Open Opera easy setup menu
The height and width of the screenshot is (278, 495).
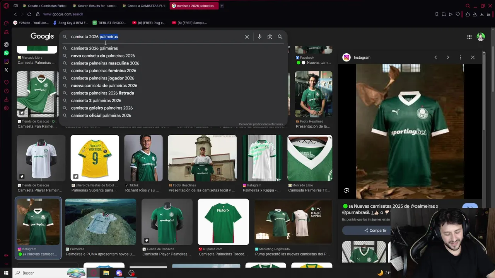click(489, 14)
